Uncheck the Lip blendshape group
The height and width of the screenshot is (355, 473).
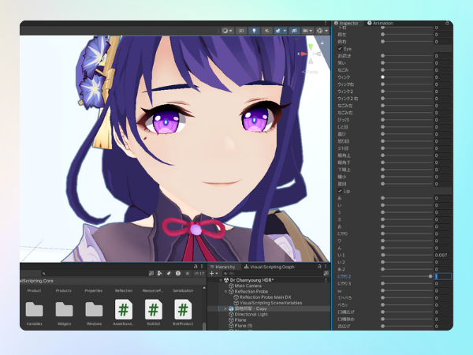pos(340,191)
